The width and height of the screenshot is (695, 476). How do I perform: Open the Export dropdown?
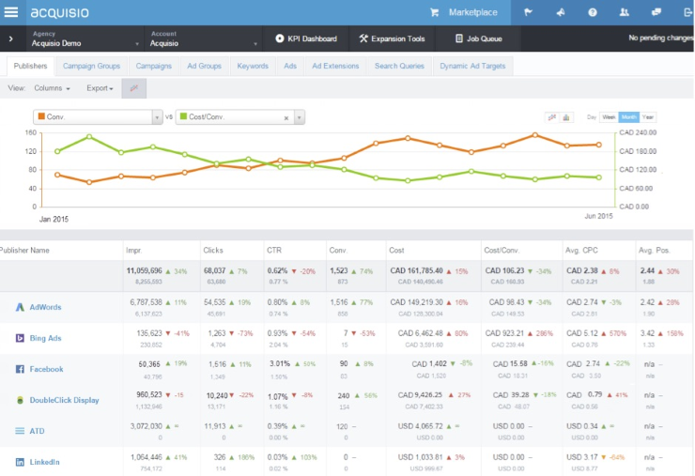point(100,88)
